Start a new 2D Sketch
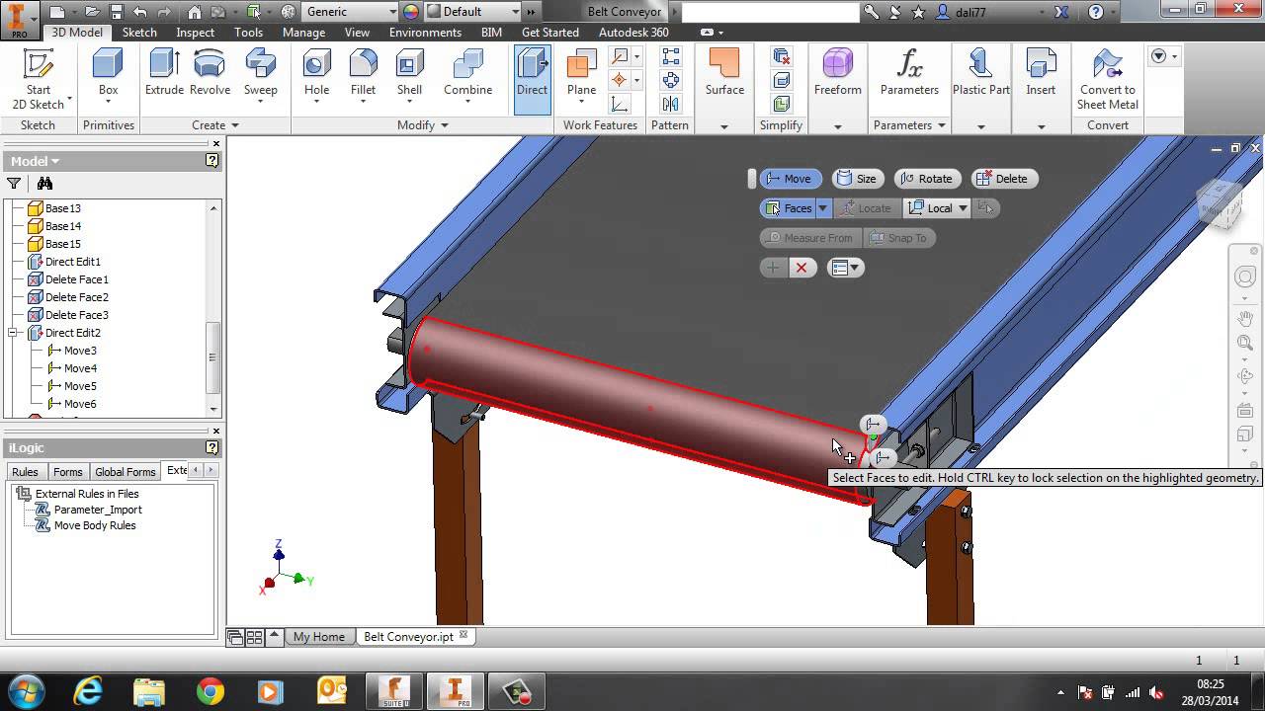Viewport: 1265px width, 711px height. (39, 80)
